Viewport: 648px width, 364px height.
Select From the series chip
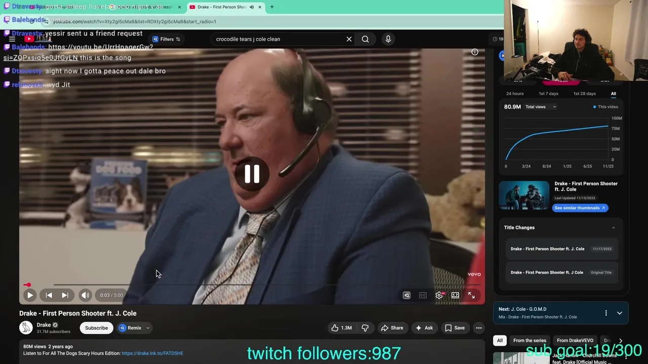coord(530,341)
